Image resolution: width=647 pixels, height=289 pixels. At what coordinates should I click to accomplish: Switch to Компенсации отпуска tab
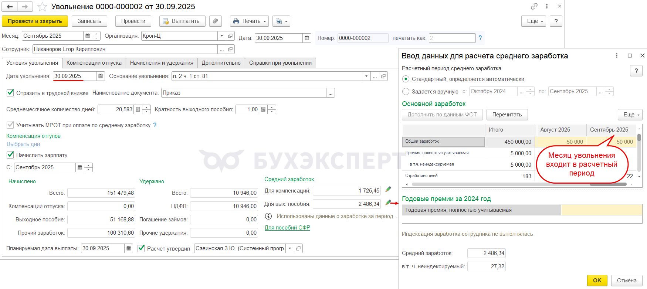tap(94, 63)
